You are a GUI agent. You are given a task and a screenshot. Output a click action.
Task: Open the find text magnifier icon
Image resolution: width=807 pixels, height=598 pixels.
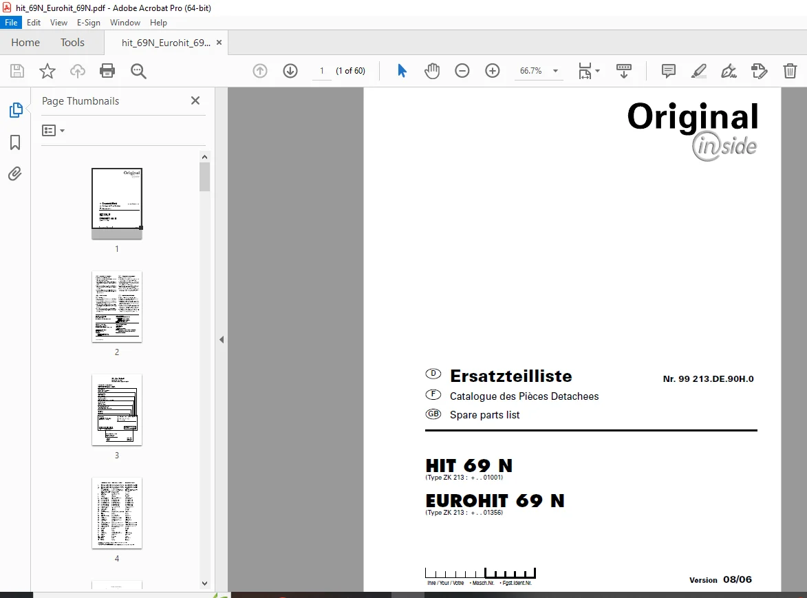click(138, 71)
